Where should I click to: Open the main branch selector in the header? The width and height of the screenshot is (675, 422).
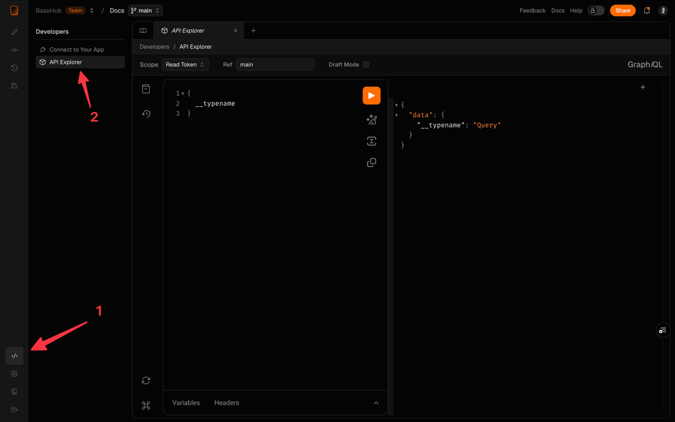(x=145, y=10)
